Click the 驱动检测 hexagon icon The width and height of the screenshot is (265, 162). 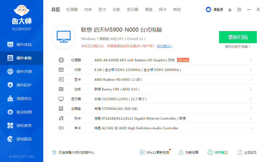pyautogui.click(x=10, y=112)
